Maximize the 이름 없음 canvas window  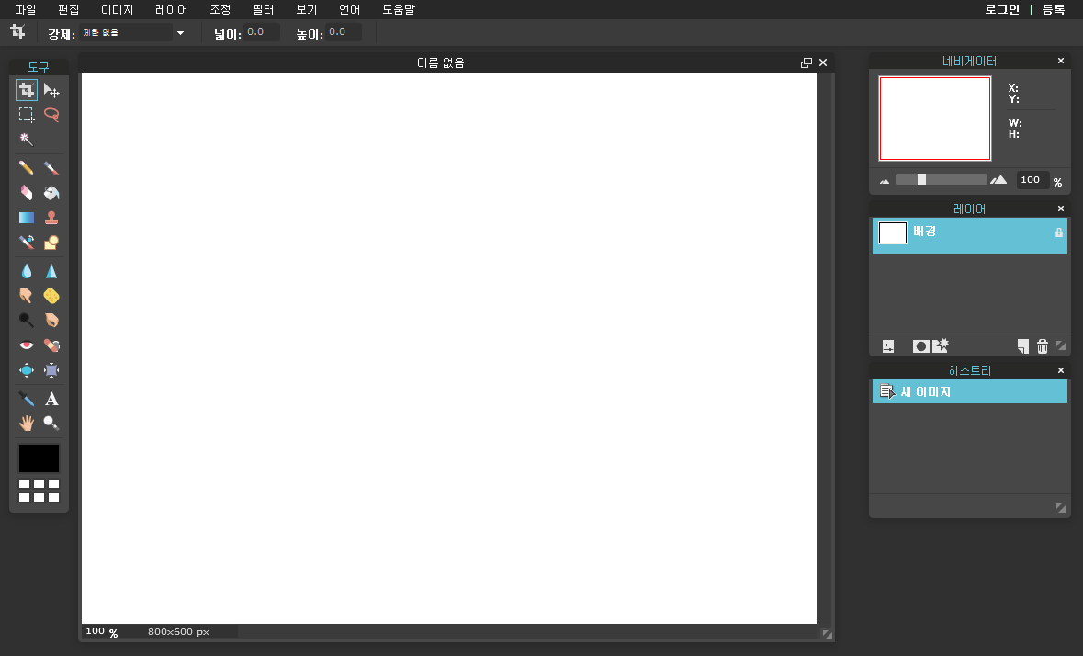(x=806, y=62)
